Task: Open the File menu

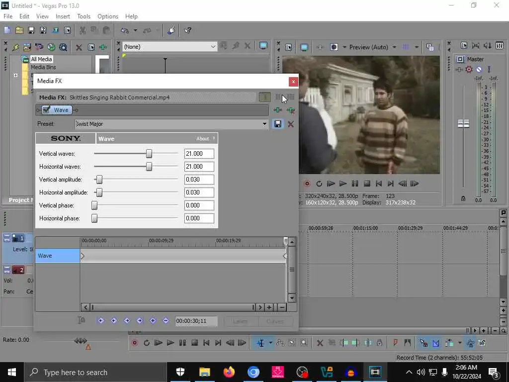Action: [8, 16]
